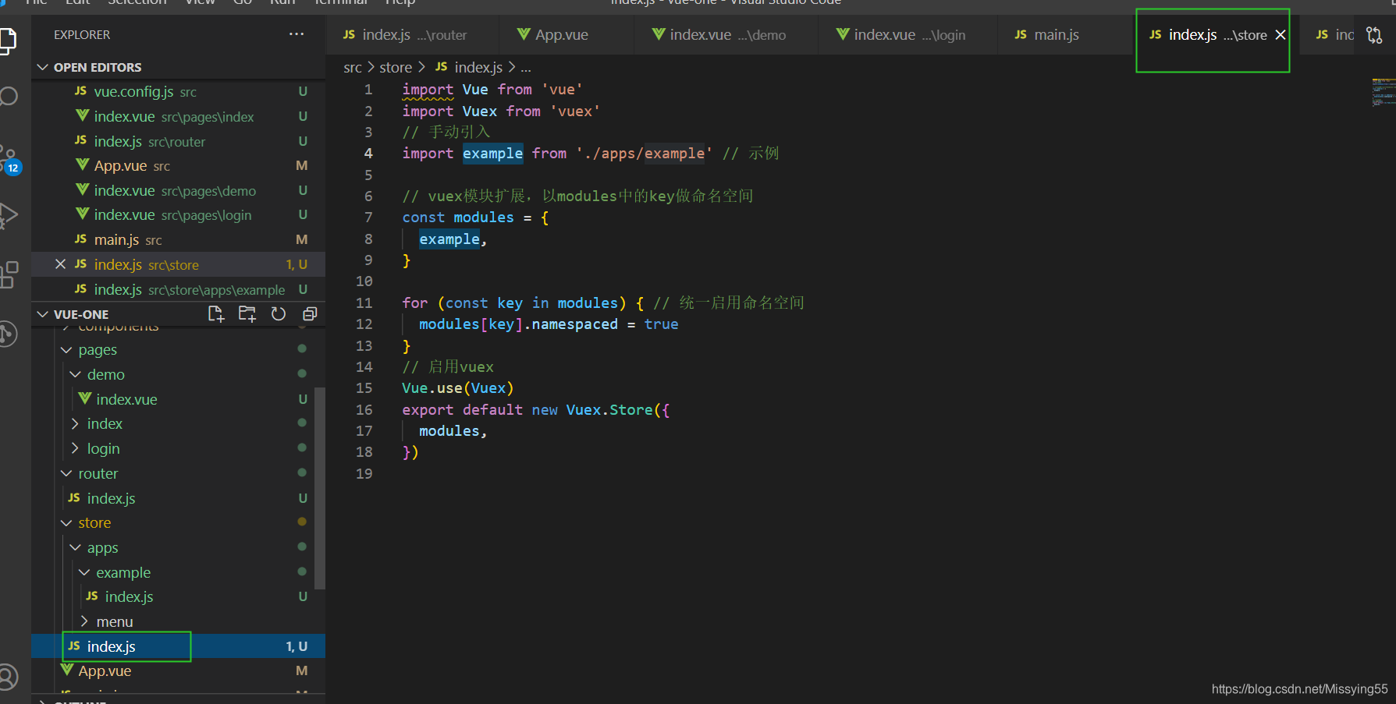Expand login folder

(76, 449)
